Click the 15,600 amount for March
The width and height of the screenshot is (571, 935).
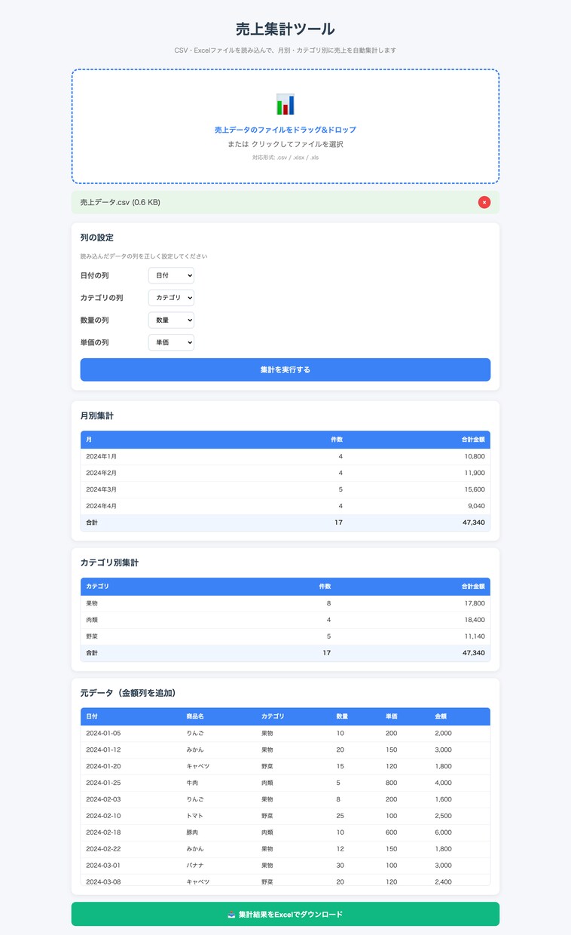(x=475, y=489)
